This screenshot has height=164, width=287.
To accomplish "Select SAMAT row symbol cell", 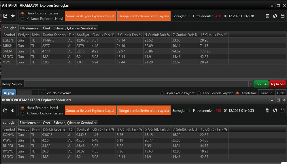I will click(9, 51).
